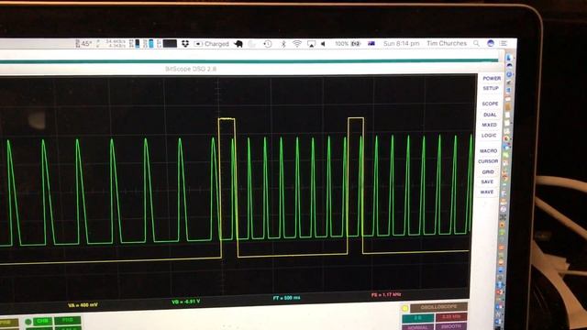The width and height of the screenshot is (587, 330).
Task: Click the SAVE button
Action: click(x=487, y=181)
